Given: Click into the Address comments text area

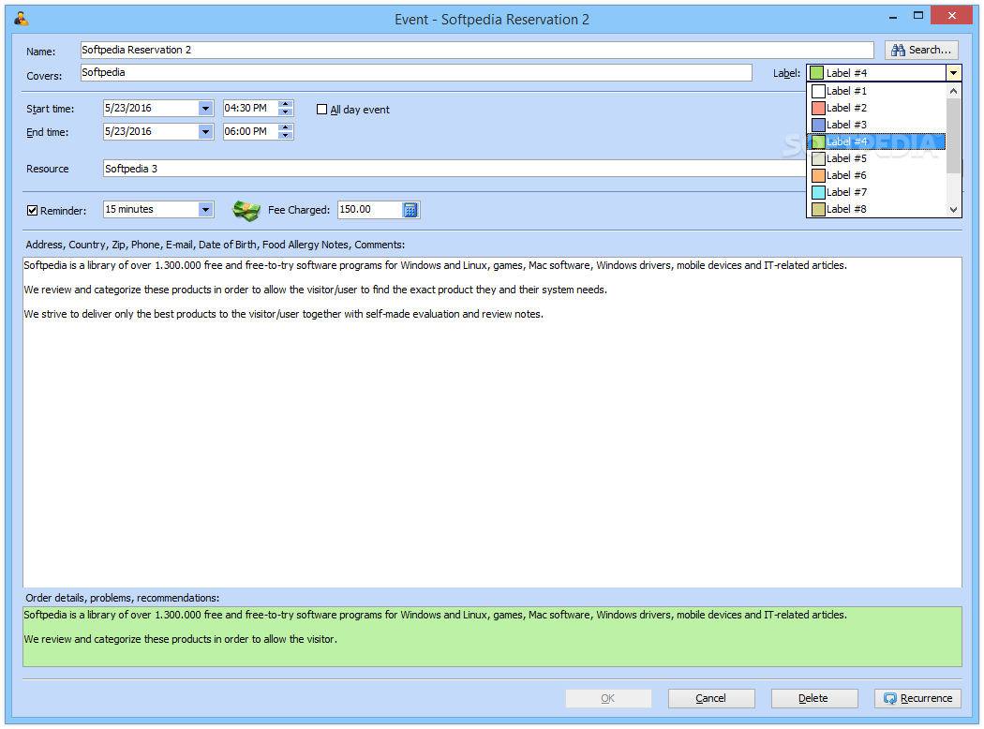Looking at the screenshot, I should coord(492,423).
